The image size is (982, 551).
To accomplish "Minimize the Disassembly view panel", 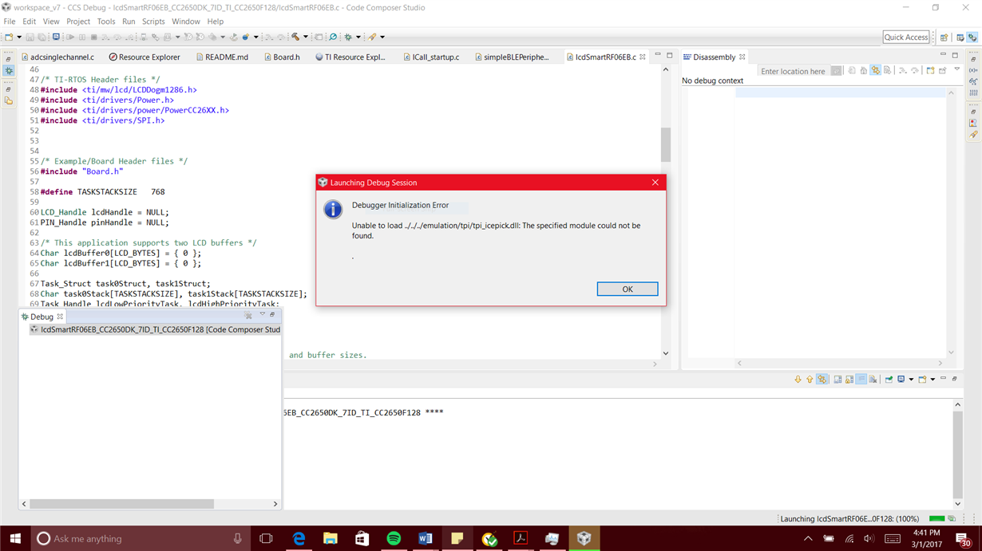I will pyautogui.click(x=943, y=54).
